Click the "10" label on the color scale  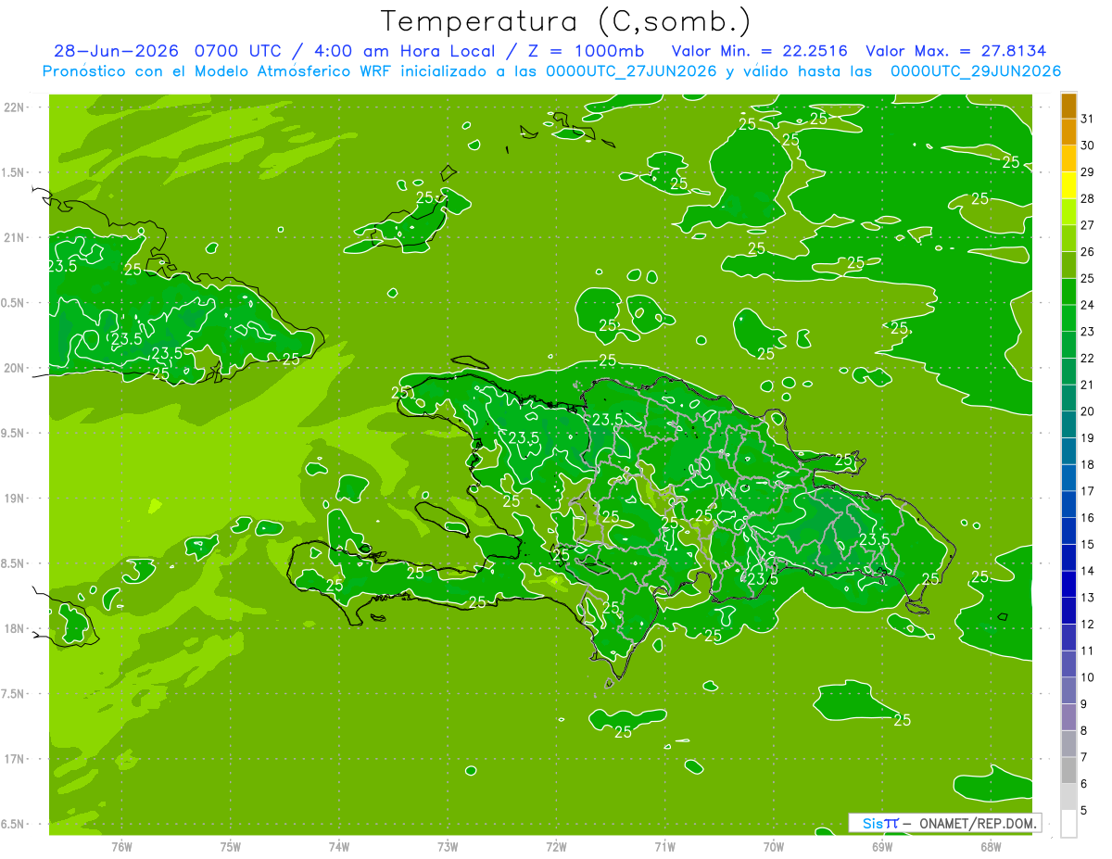(x=1088, y=677)
